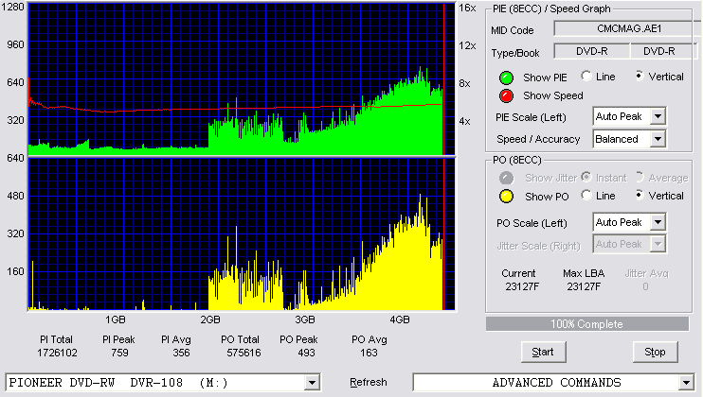Click the Start button
The width and height of the screenshot is (703, 397).
pyautogui.click(x=543, y=353)
